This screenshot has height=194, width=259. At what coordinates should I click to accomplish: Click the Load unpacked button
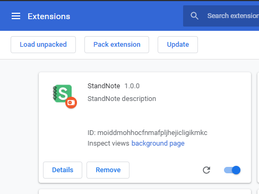(x=43, y=45)
